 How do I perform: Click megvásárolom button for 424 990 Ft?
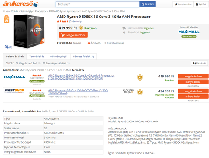[193, 91]
